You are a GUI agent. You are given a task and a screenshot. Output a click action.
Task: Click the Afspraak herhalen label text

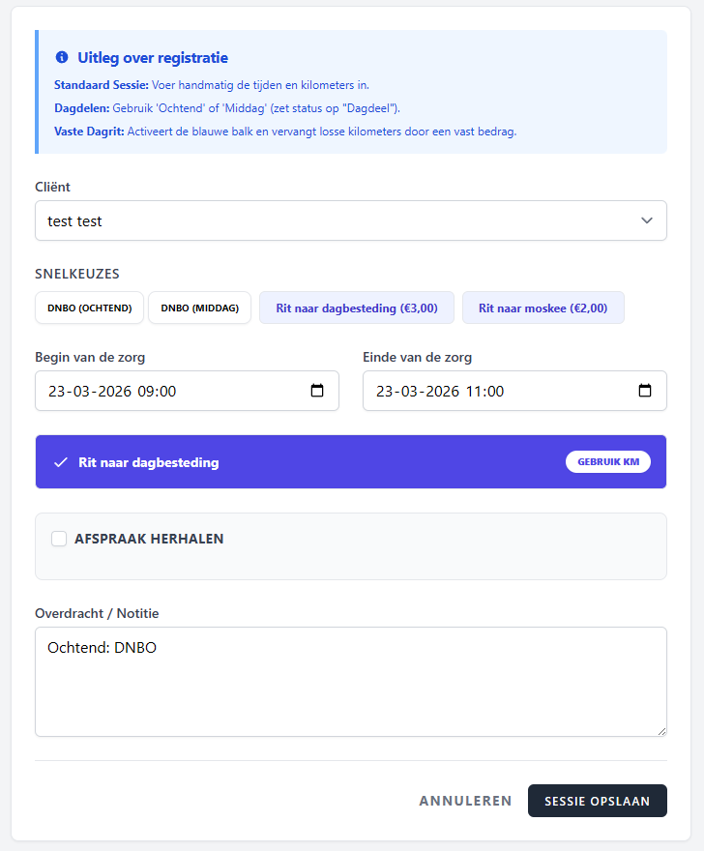coord(149,539)
